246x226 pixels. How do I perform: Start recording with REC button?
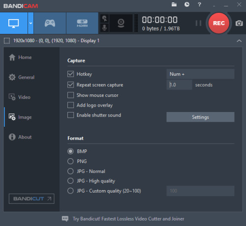(219, 23)
